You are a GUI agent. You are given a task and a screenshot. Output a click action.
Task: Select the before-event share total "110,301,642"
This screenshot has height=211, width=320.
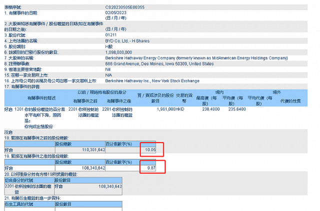[93, 150]
